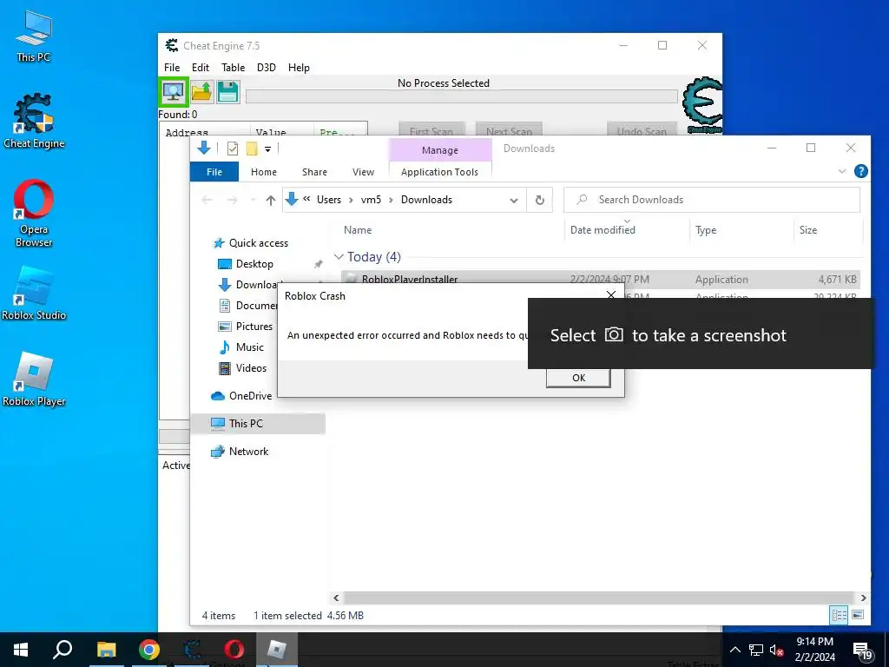Switch to the Share ribbon tab
This screenshot has width=889, height=667.
pos(314,172)
